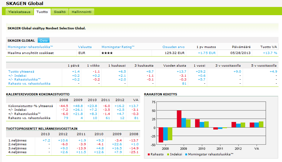Image resolution: width=282 pixels, height=162 pixels.
Task: Click the -13.9 third quarter 2011 value
Action: pos(81,148)
